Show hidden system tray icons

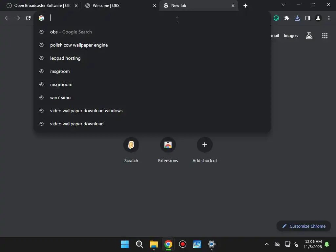tap(267, 244)
